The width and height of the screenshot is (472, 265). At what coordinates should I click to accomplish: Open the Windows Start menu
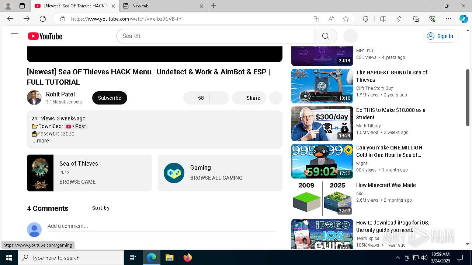pos(9,258)
